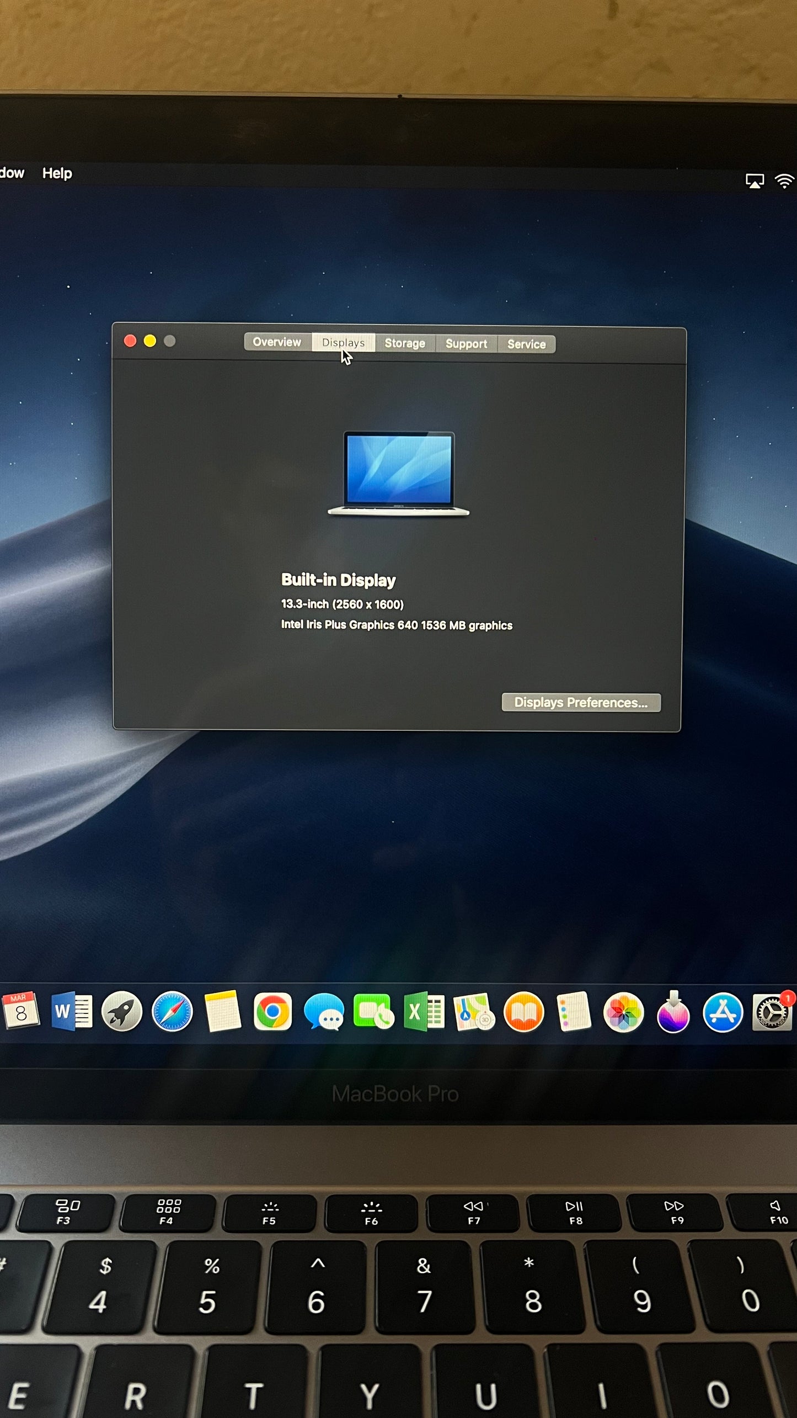Open App Store in the Dock

pos(723,1012)
